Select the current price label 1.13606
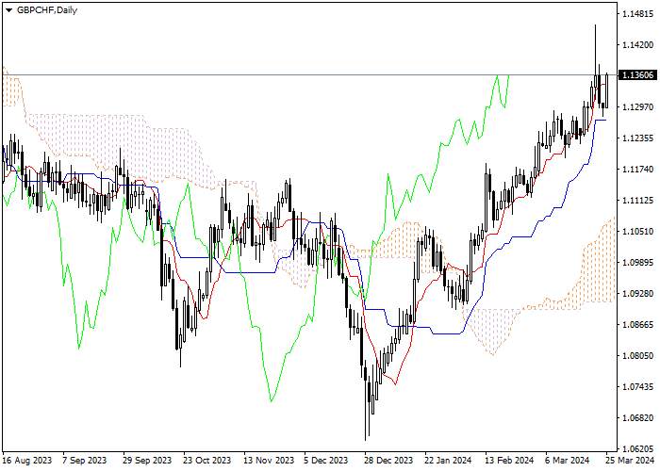Image resolution: width=660 pixels, height=471 pixels. click(637, 75)
